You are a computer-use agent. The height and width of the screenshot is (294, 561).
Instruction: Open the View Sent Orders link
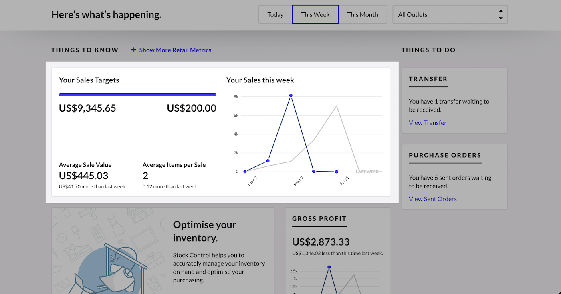432,199
